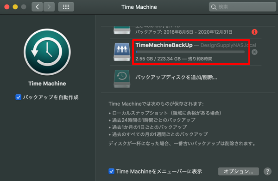Click the yellow minimize window button
The image size is (278, 181).
click(15, 7)
